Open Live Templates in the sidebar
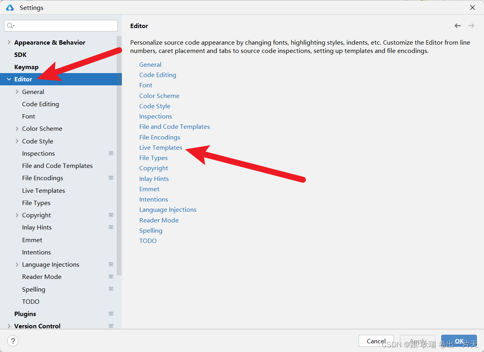484x352 pixels. click(43, 190)
